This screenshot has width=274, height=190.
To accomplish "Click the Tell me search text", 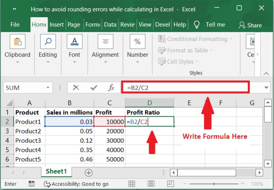I will [215, 25].
